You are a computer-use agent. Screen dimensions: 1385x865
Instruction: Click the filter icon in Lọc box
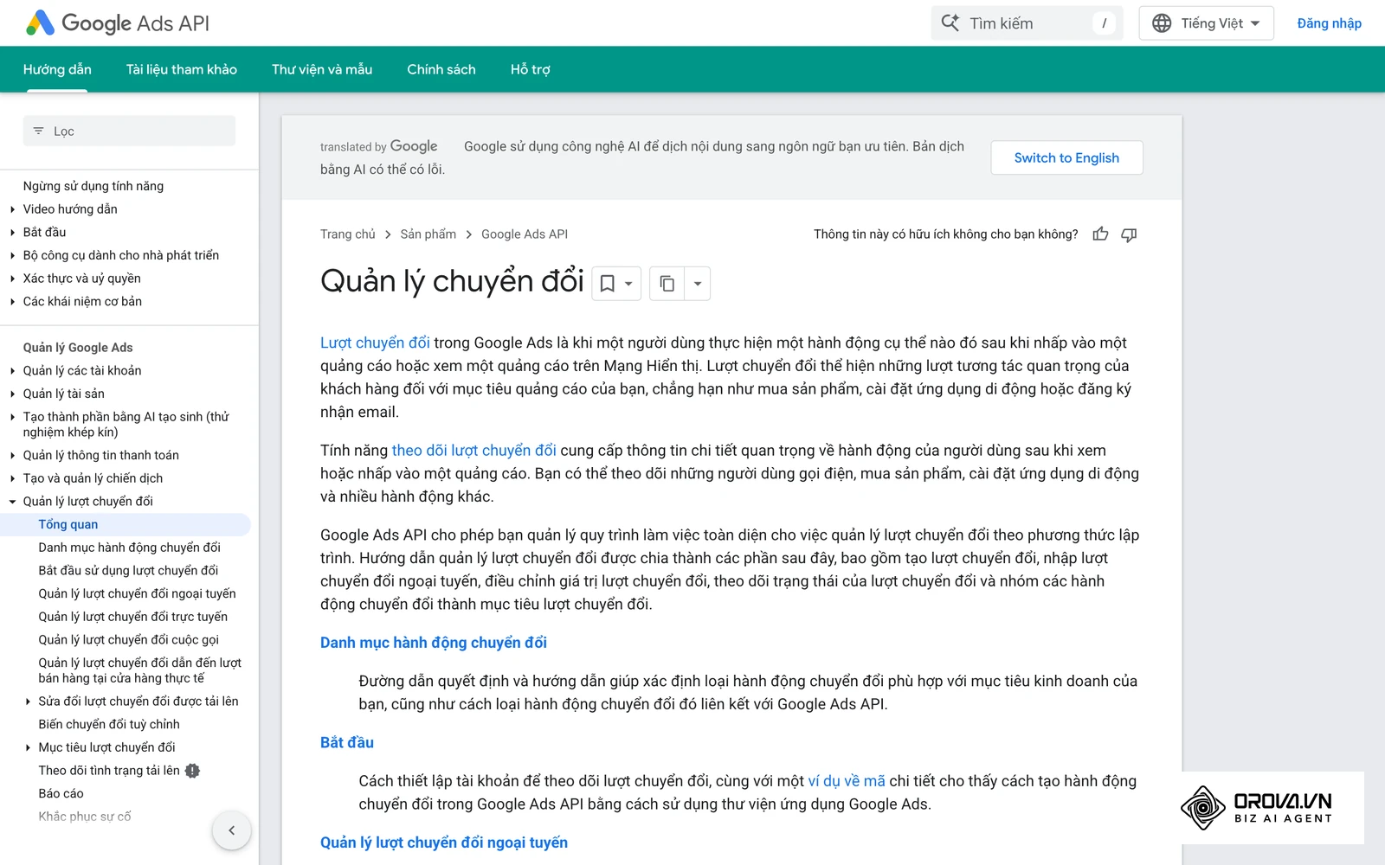[x=38, y=131]
